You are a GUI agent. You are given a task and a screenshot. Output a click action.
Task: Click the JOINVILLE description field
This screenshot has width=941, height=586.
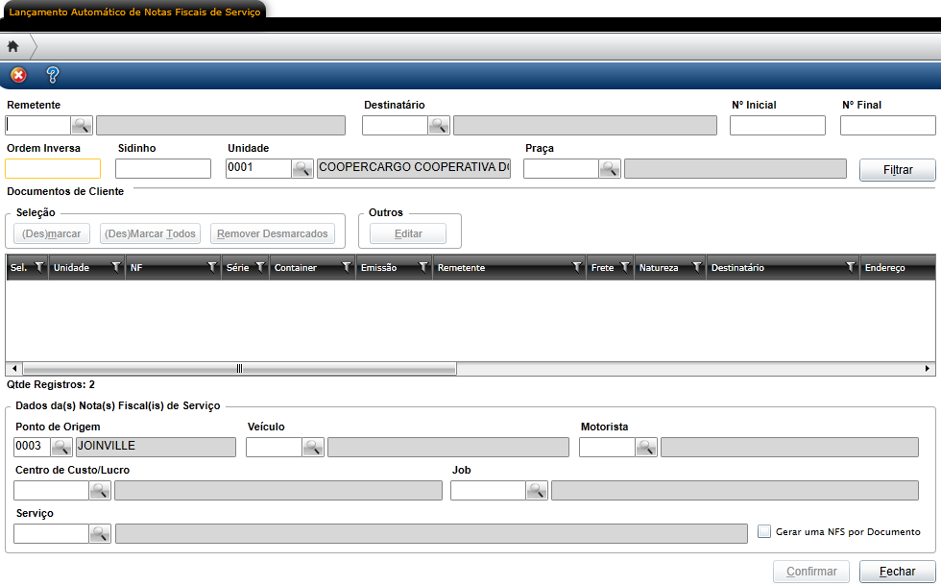coord(156,447)
